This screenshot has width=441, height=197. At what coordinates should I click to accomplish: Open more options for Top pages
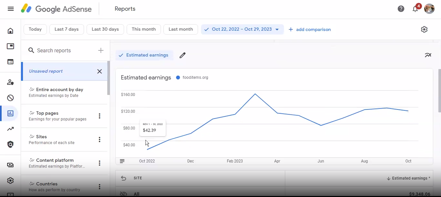(100, 116)
